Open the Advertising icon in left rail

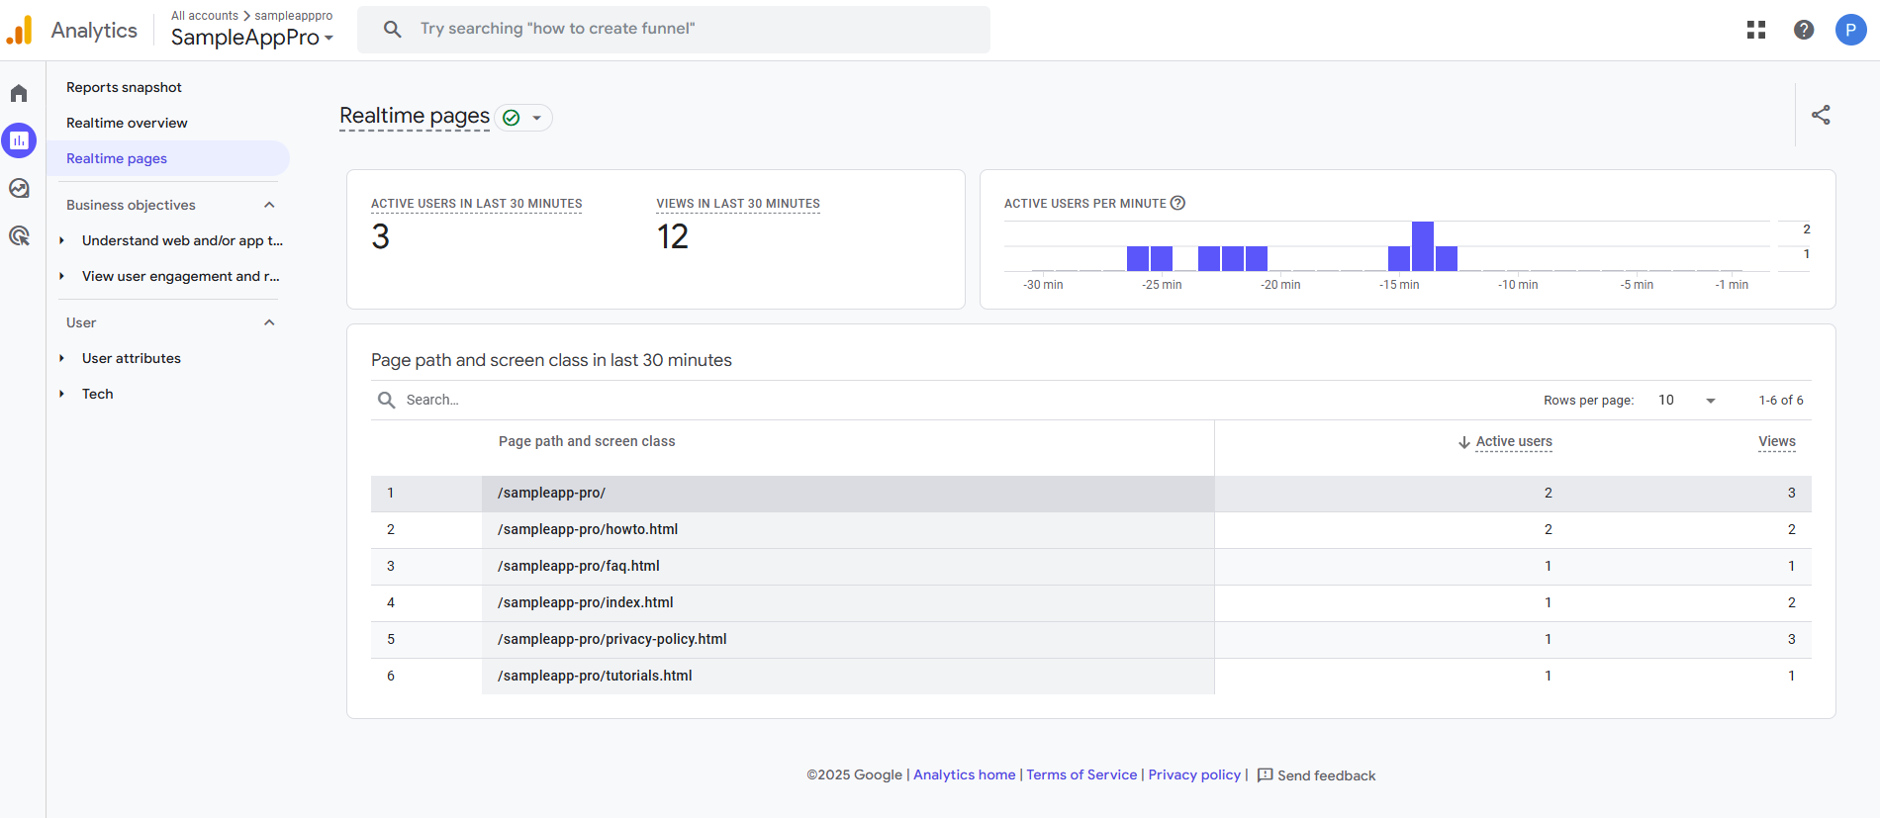click(x=19, y=235)
